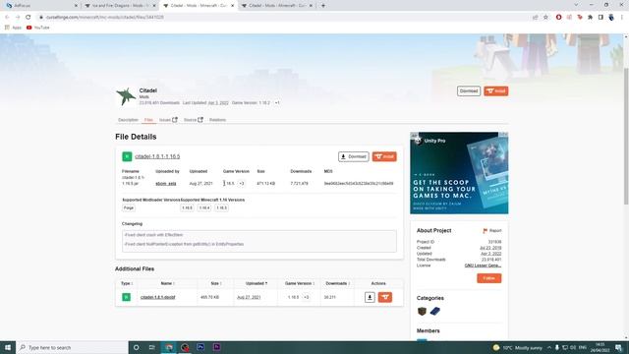Open Task View on the taskbar
This screenshot has height=354, width=629.
(x=152, y=347)
